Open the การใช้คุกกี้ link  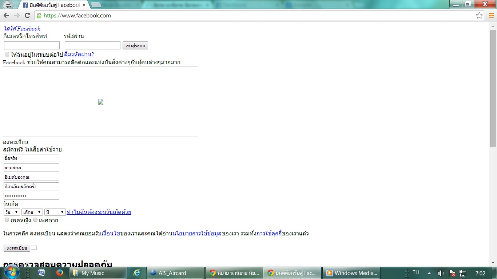[x=269, y=234]
